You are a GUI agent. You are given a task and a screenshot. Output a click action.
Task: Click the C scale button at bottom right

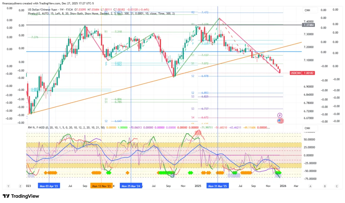[337, 186]
